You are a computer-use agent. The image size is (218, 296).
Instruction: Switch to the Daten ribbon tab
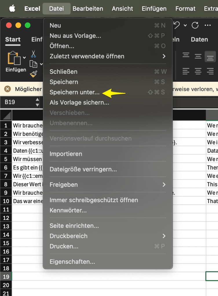click(x=199, y=40)
